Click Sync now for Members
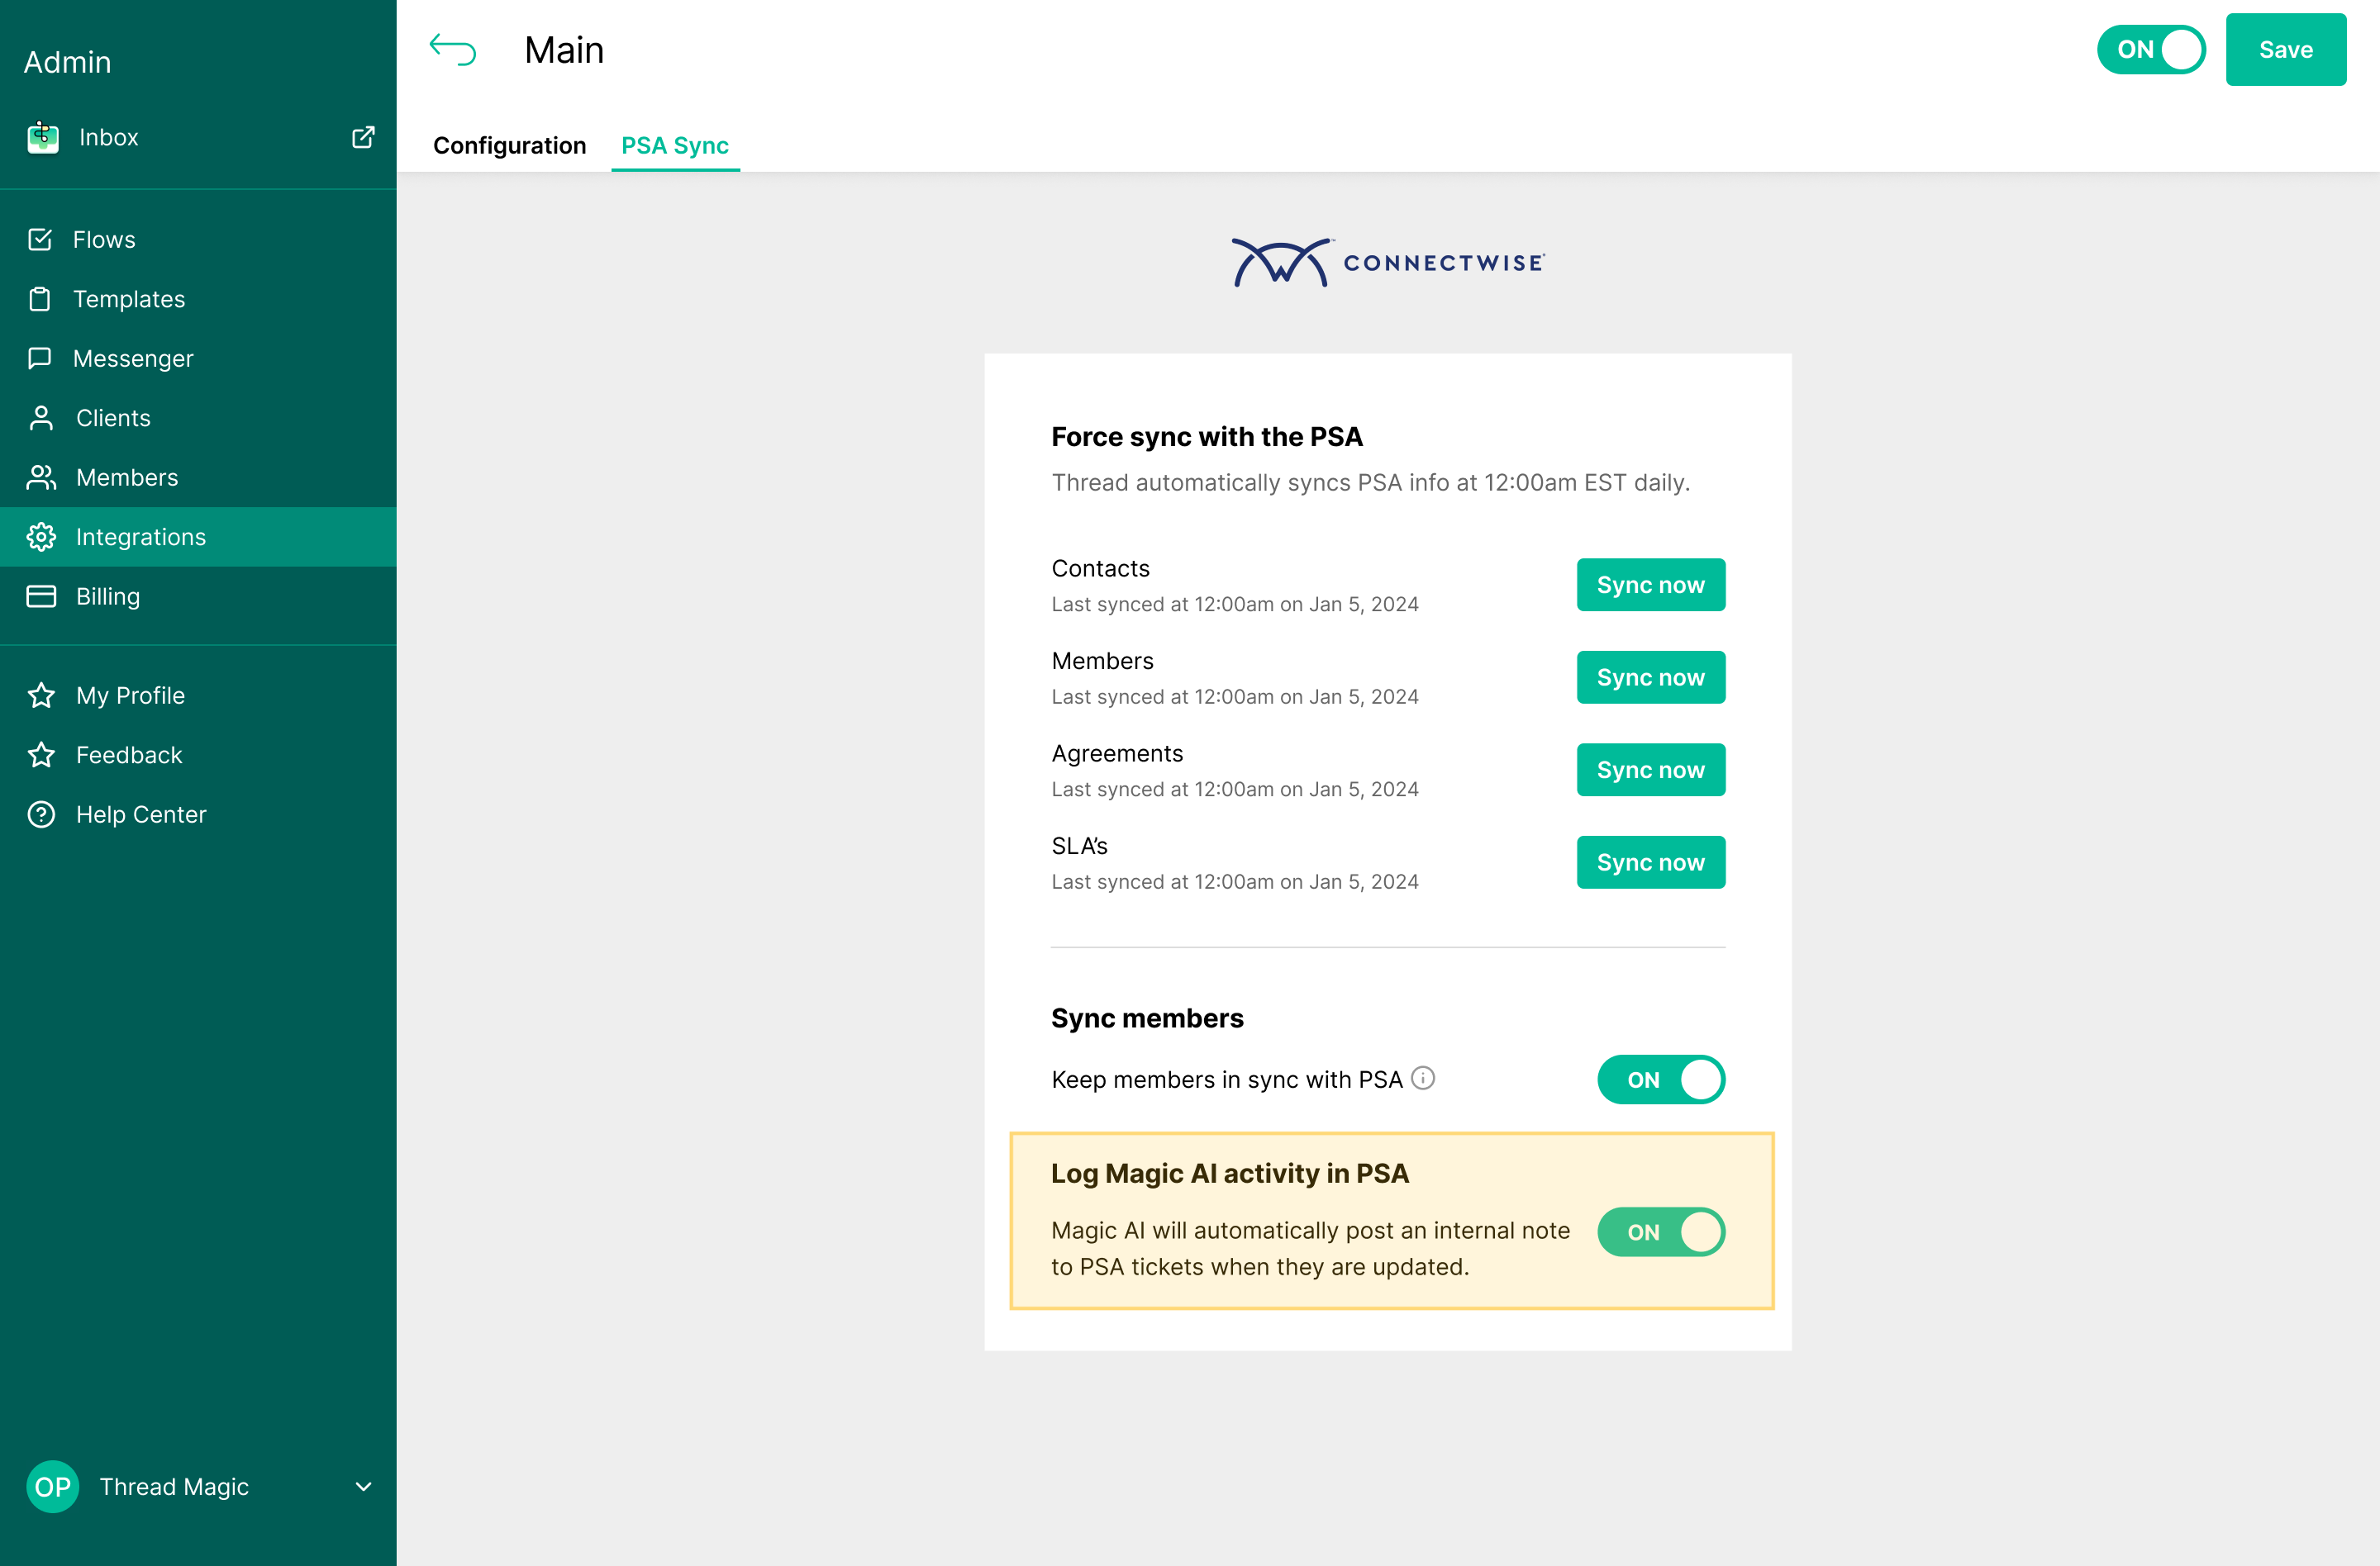 pos(1651,677)
